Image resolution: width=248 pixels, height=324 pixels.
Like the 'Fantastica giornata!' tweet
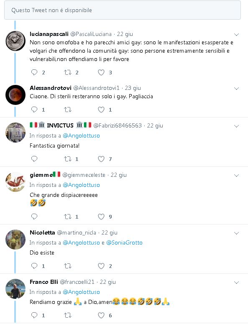[101, 159]
